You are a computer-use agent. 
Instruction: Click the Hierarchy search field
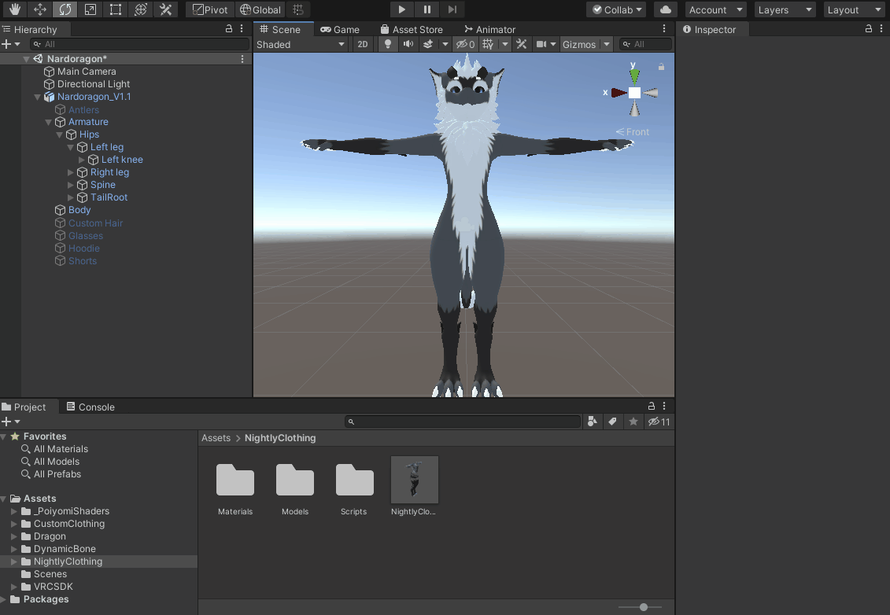pyautogui.click(x=139, y=44)
